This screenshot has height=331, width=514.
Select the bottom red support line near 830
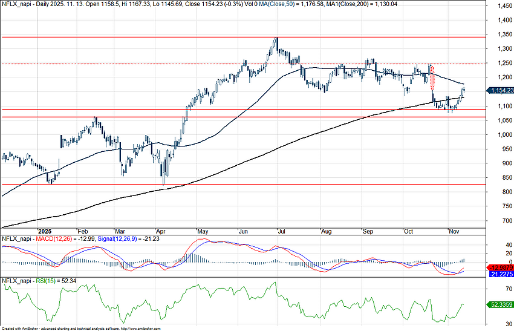click(x=242, y=184)
